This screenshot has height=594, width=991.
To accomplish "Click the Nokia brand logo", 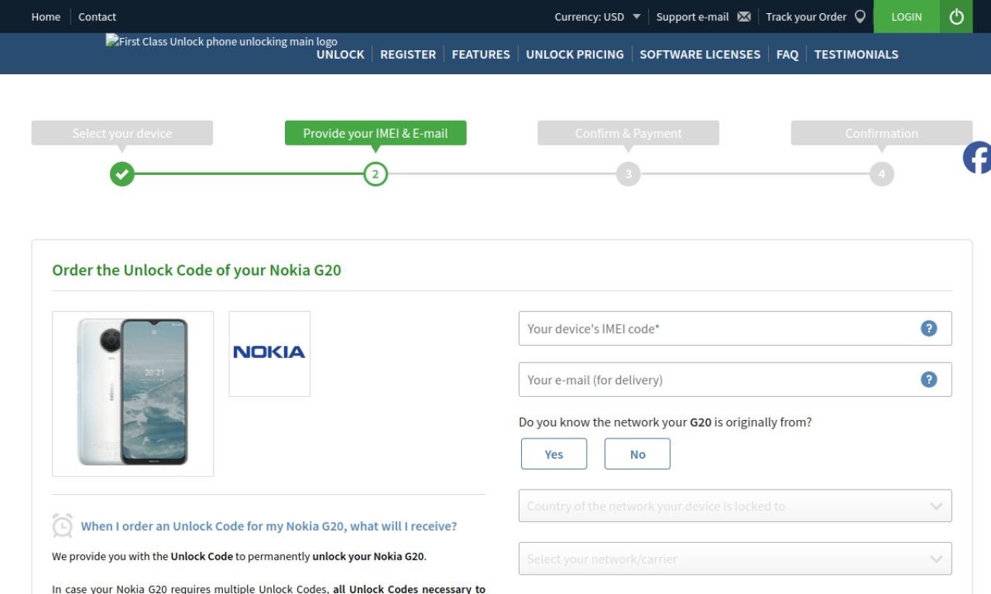I will click(269, 353).
